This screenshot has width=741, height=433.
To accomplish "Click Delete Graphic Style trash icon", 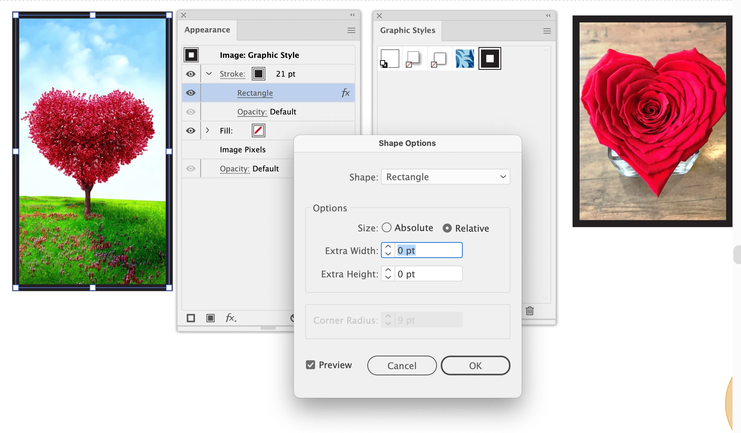I will [x=530, y=311].
